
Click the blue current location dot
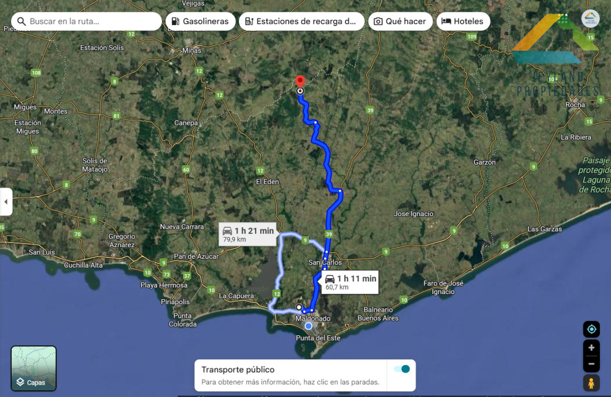tap(308, 326)
